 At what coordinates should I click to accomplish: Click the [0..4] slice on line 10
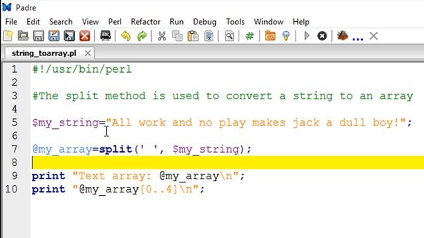point(158,189)
